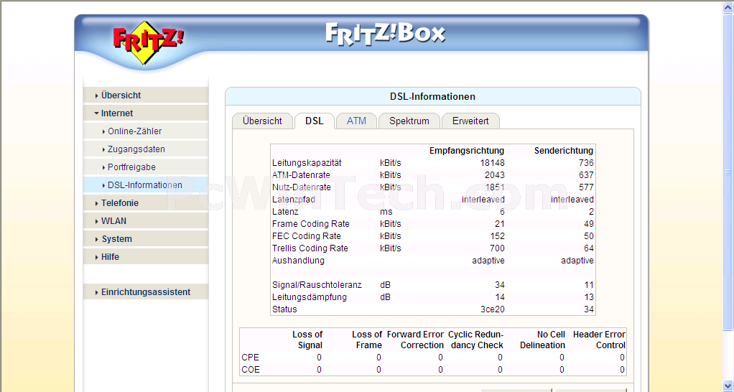The height and width of the screenshot is (392, 734).
Task: Switch to the Übersicht tab
Action: pyautogui.click(x=262, y=121)
